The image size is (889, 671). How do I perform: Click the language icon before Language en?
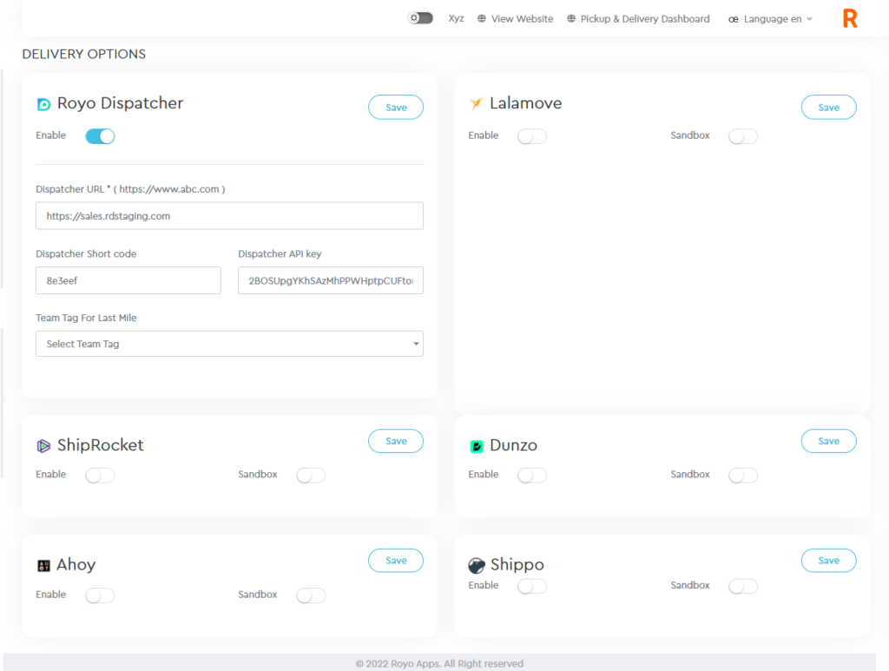click(x=734, y=19)
